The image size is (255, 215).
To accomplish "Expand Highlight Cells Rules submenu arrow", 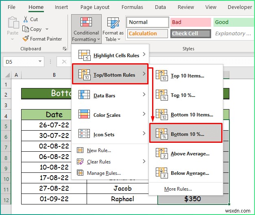I will tap(144, 54).
